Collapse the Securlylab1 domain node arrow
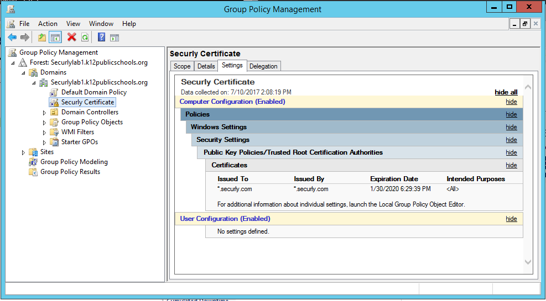 click(34, 83)
